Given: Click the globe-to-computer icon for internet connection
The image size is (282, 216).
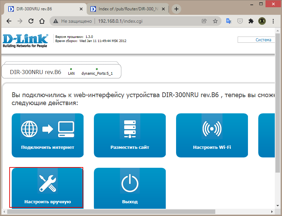Looking at the screenshot, I should pos(48,129).
